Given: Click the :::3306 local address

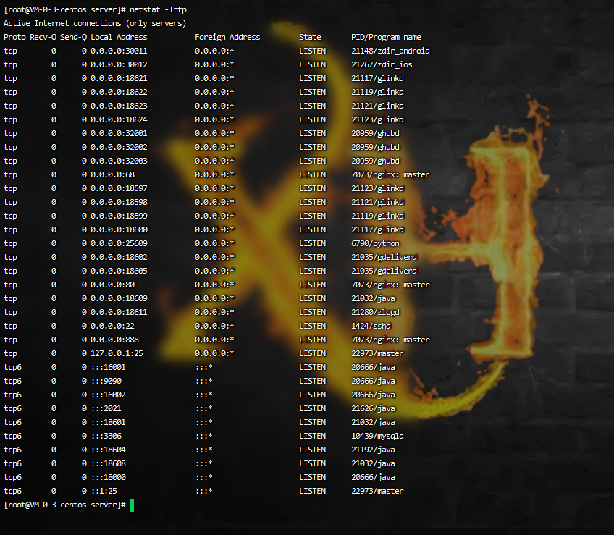Looking at the screenshot, I should pos(106,436).
